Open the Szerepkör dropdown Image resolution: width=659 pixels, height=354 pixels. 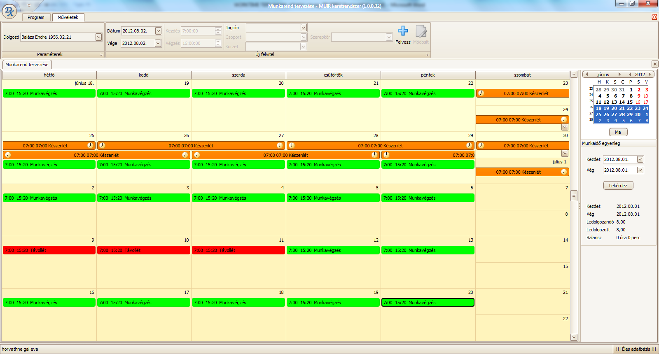(389, 37)
